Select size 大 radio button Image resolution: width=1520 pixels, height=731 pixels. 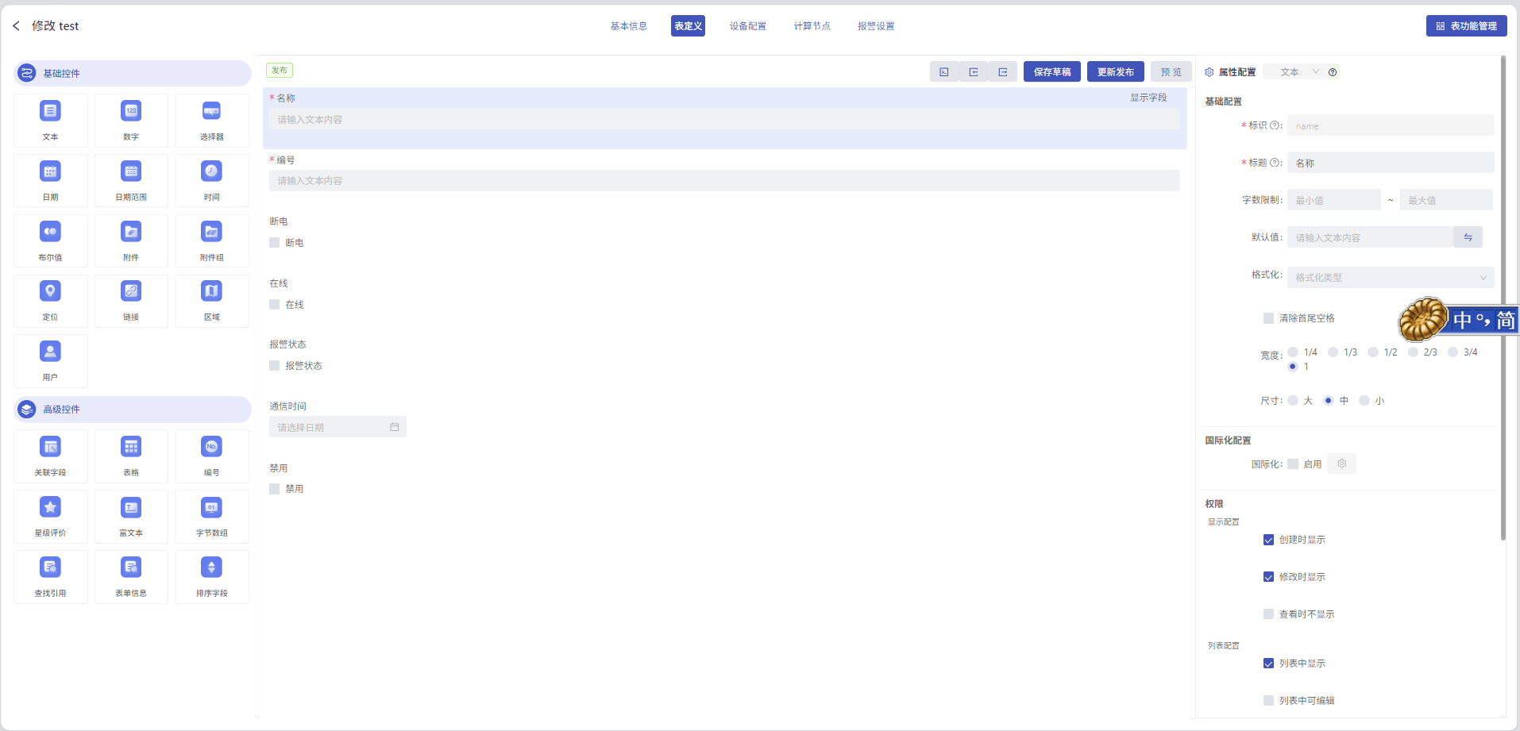pos(1293,401)
